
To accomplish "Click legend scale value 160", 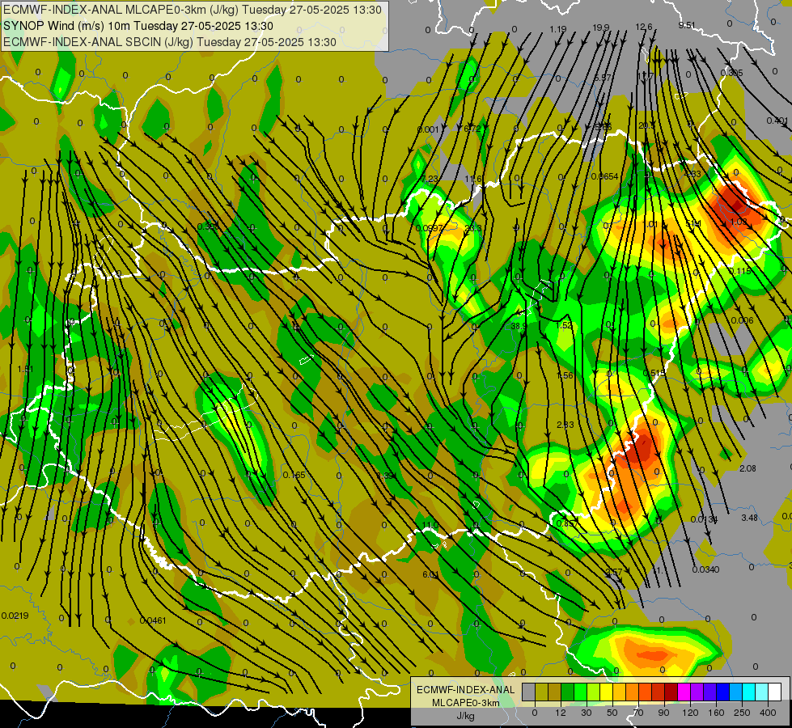I will pyautogui.click(x=716, y=713).
